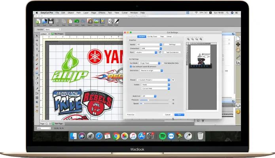Click the Save floppy disk icon
The width and height of the screenshot is (275, 158).
click(x=51, y=22)
